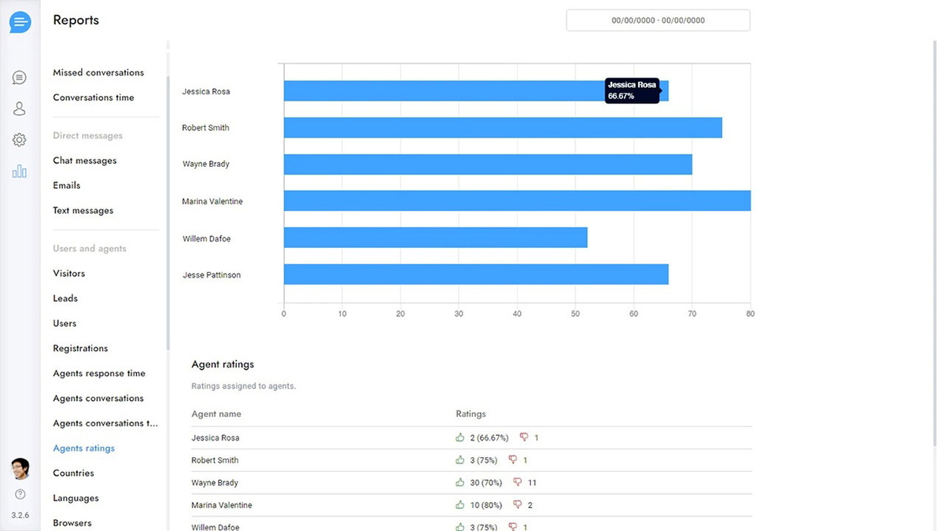This screenshot has width=944, height=531.
Task: Open the Emails report
Action: 66,185
